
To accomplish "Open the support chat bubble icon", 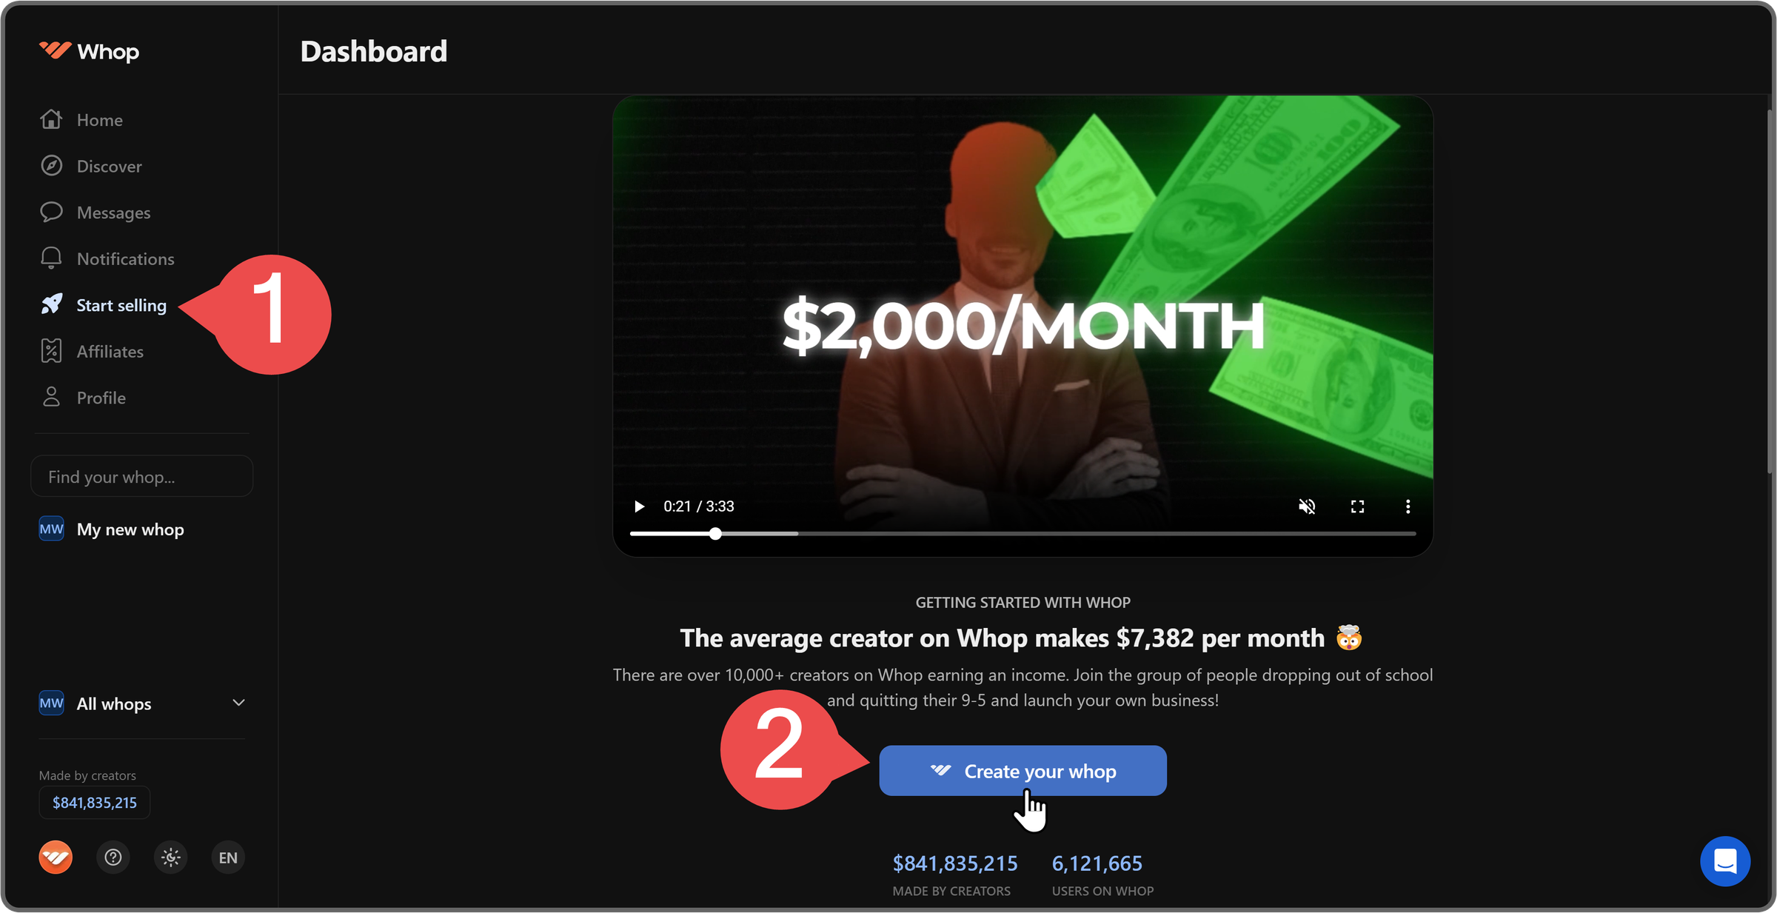I will click(x=1725, y=861).
